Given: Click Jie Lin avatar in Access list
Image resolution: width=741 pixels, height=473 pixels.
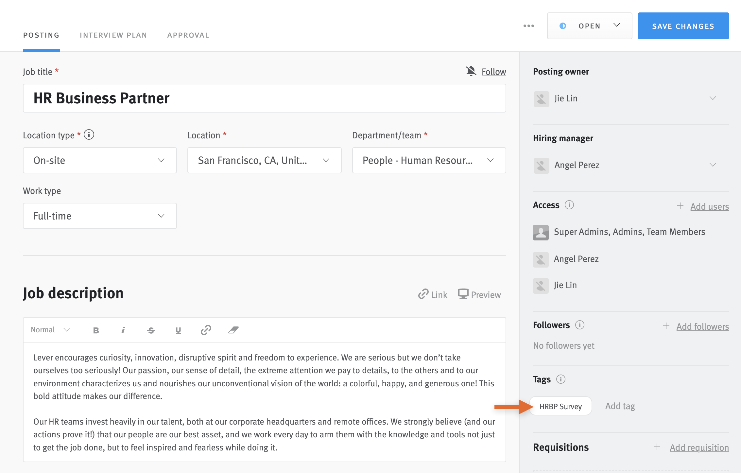Looking at the screenshot, I should pos(541,286).
